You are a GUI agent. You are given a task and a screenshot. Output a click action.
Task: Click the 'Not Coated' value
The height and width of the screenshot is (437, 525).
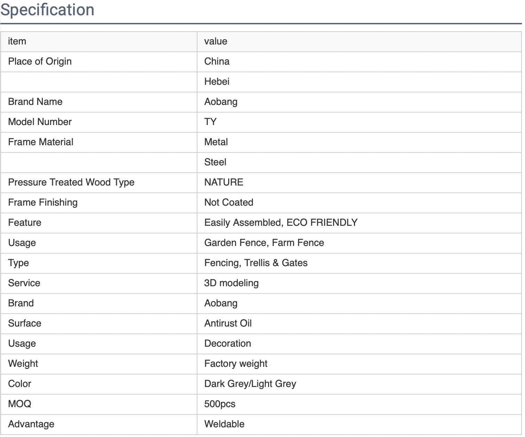tap(229, 203)
